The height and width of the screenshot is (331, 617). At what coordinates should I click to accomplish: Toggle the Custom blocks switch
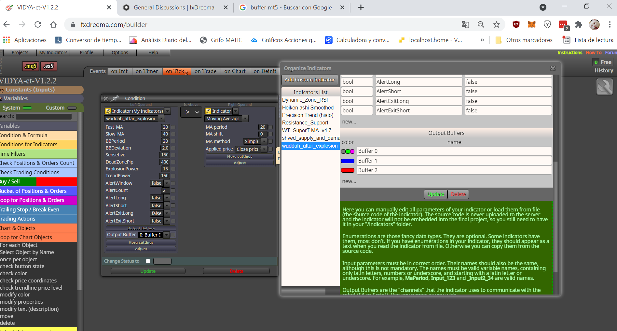point(72,108)
